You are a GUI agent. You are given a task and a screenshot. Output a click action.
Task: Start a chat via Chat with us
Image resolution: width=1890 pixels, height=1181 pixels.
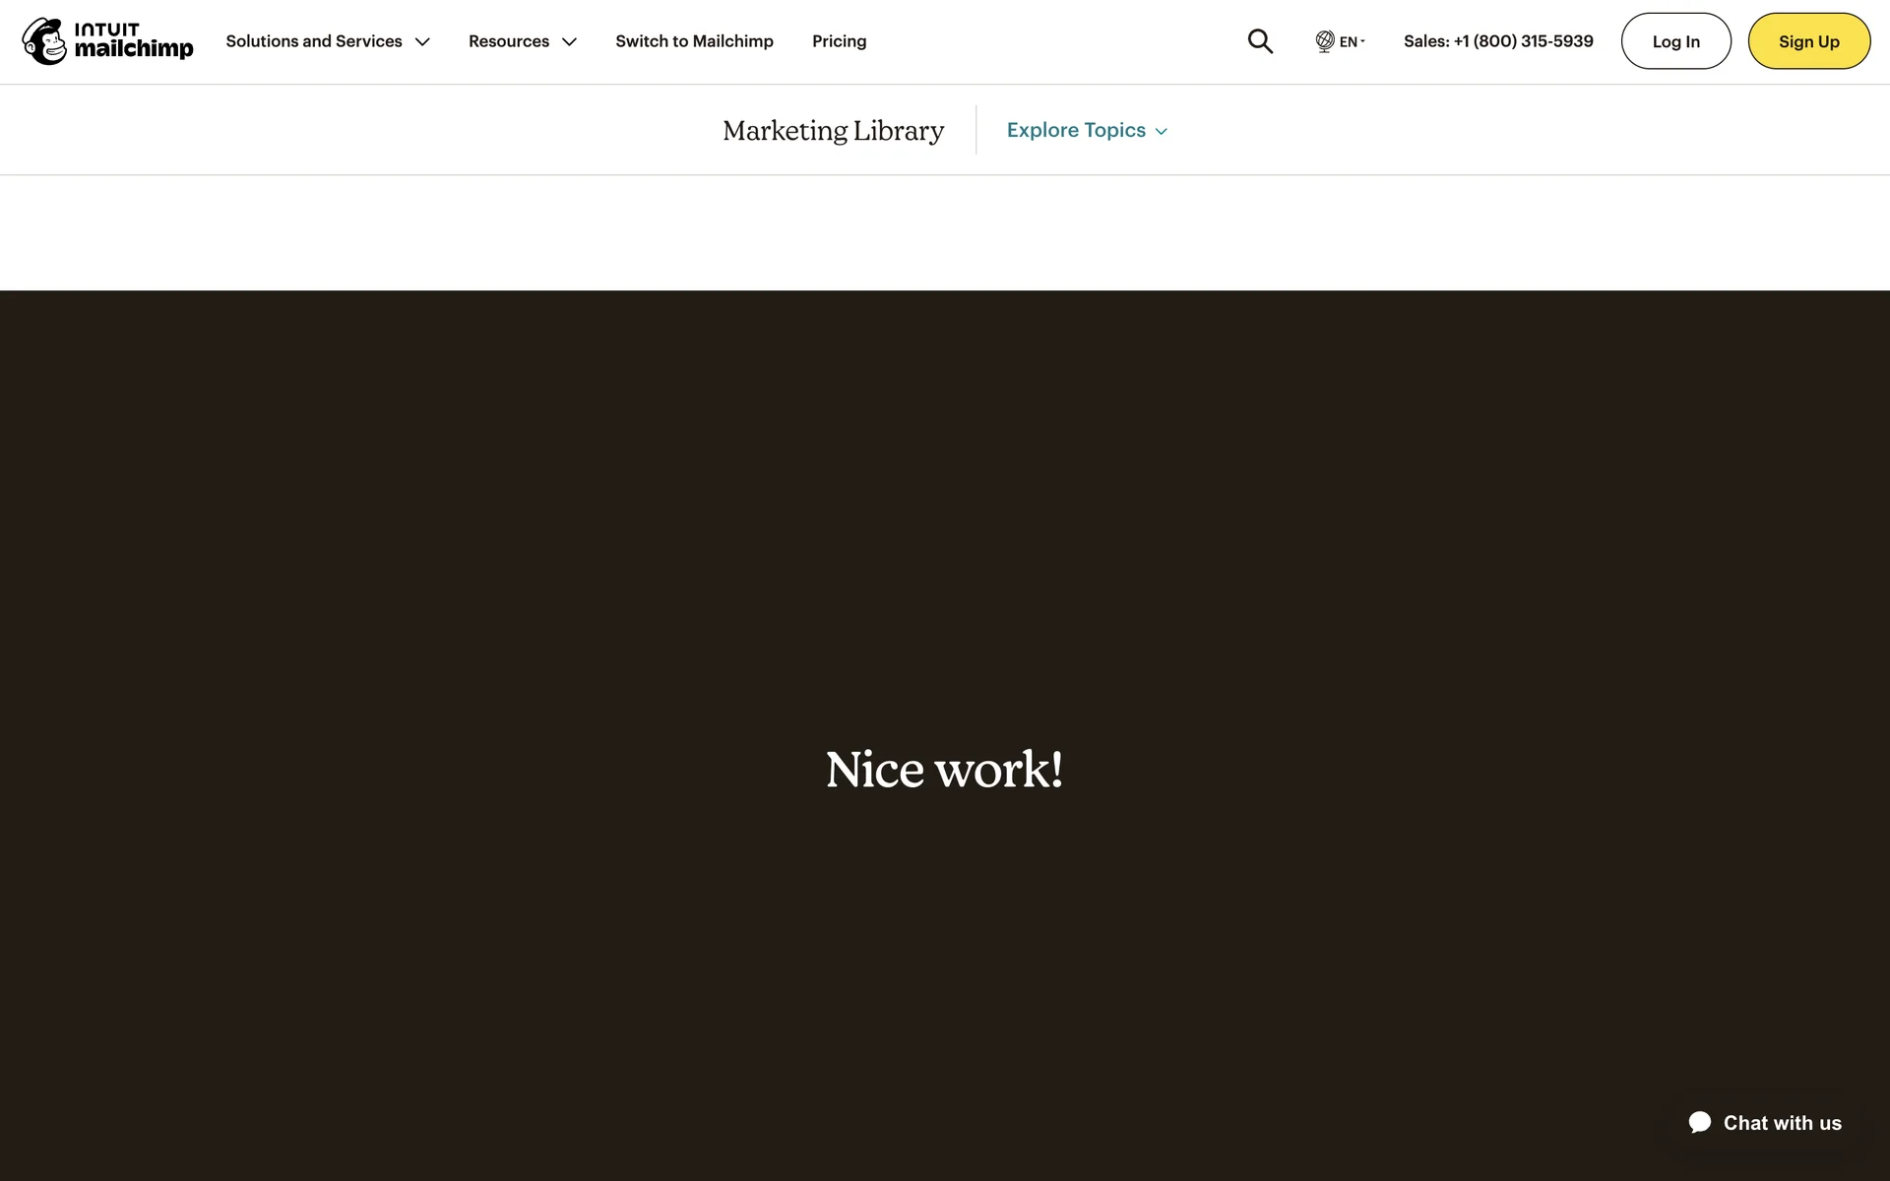tap(1782, 1123)
